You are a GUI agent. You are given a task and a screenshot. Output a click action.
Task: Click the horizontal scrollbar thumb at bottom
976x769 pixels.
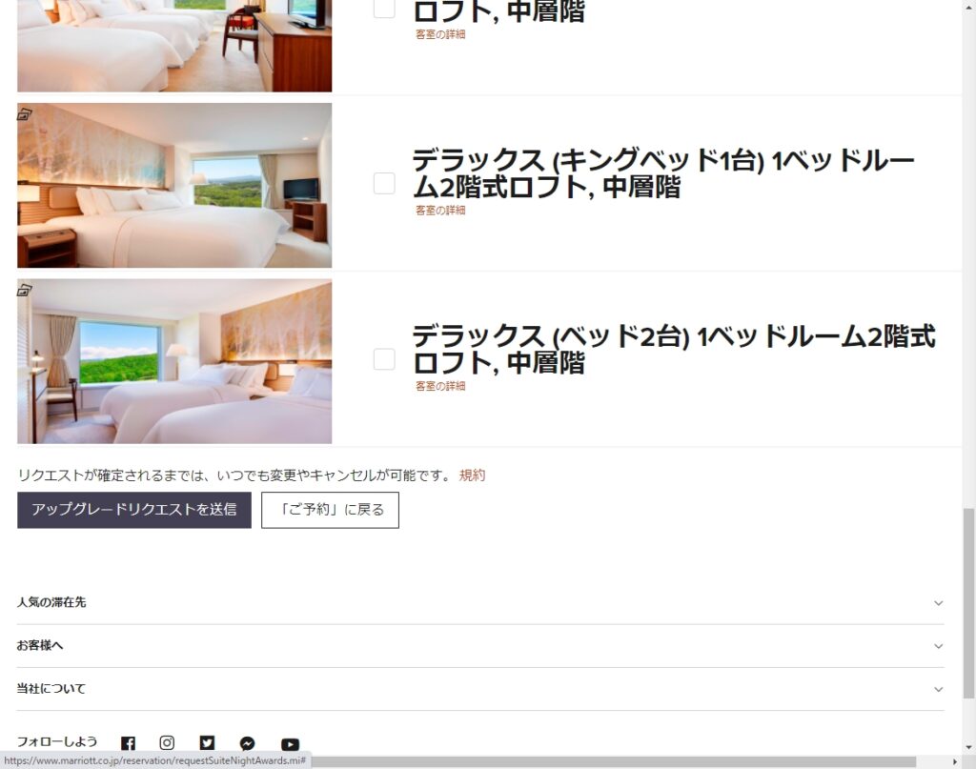(613, 762)
